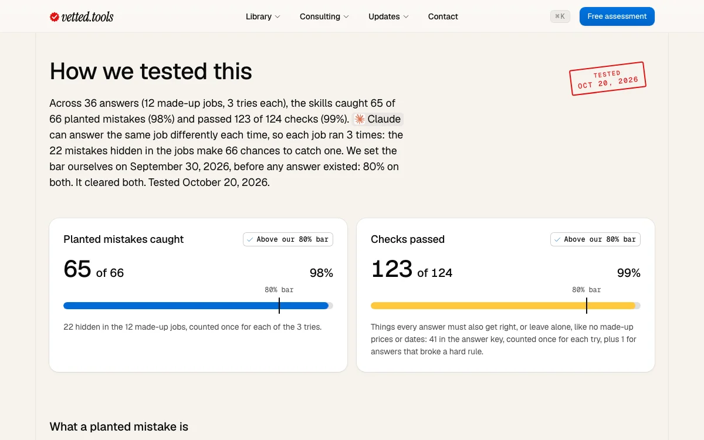Viewport: 704px width, 440px height.
Task: Click the vetted.tools brand name
Action: [87, 16]
